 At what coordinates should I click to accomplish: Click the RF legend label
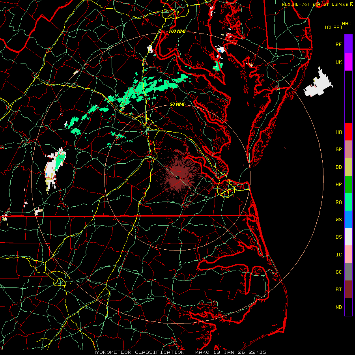[338, 44]
